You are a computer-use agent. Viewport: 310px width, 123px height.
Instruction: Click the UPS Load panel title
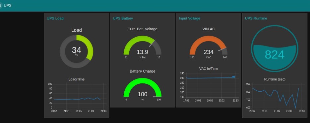(55, 18)
